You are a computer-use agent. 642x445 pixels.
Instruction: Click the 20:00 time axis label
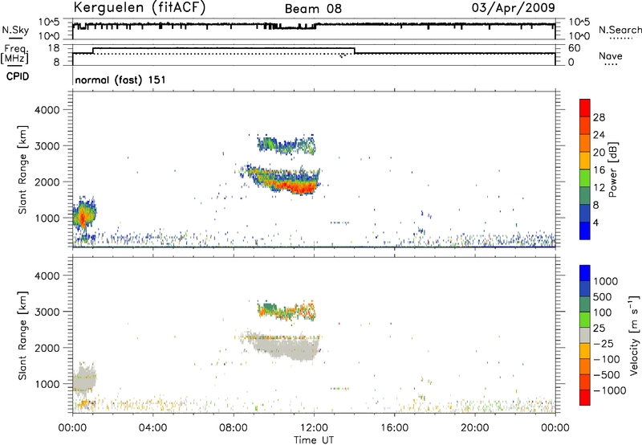[474, 428]
